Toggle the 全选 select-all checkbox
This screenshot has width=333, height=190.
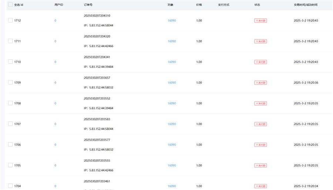[x=10, y=5]
